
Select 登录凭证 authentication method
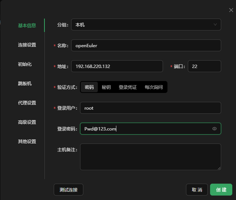[x=127, y=87]
